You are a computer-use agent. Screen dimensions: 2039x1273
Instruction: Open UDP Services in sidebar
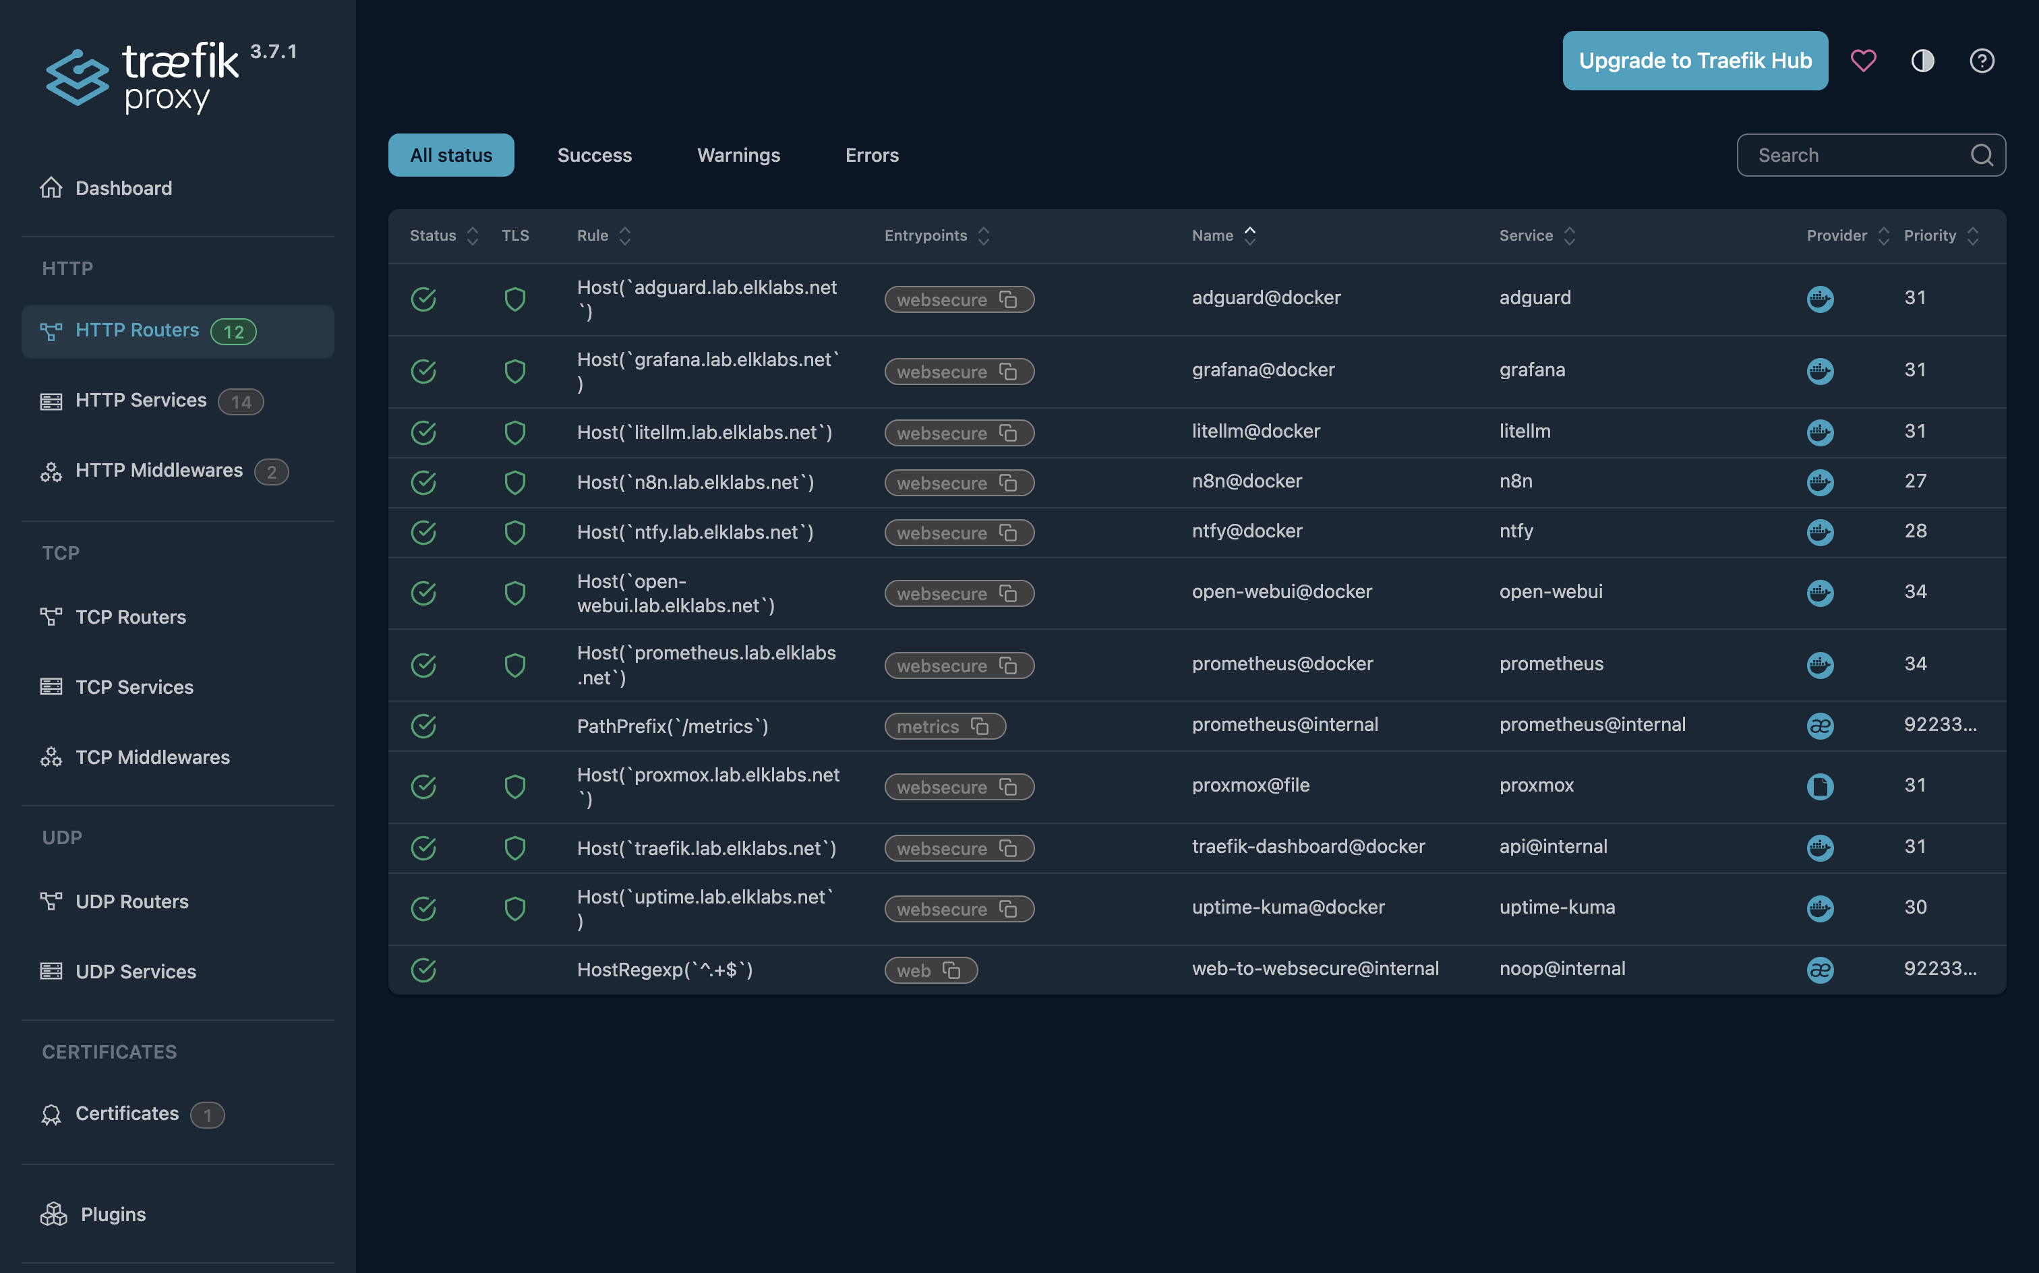(x=177, y=972)
